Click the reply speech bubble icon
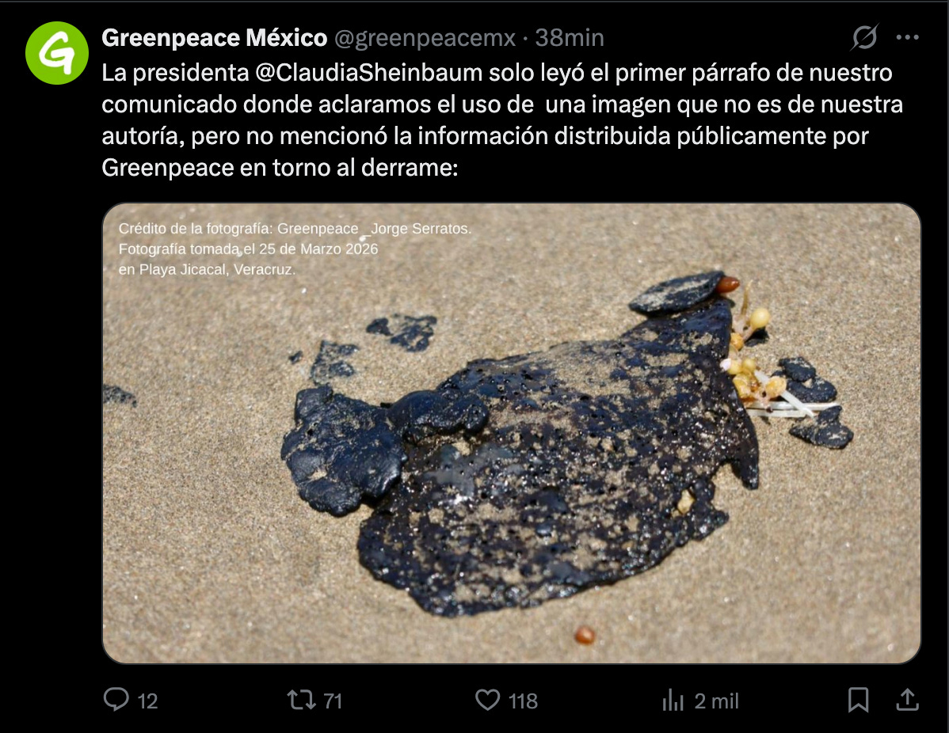 116,700
